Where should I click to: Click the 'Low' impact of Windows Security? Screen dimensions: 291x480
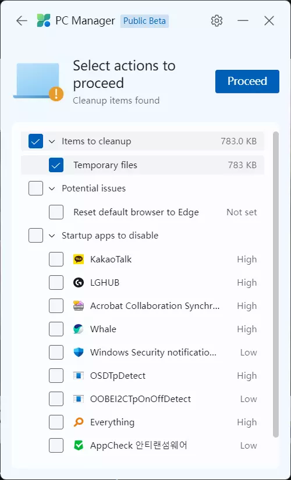(x=249, y=353)
